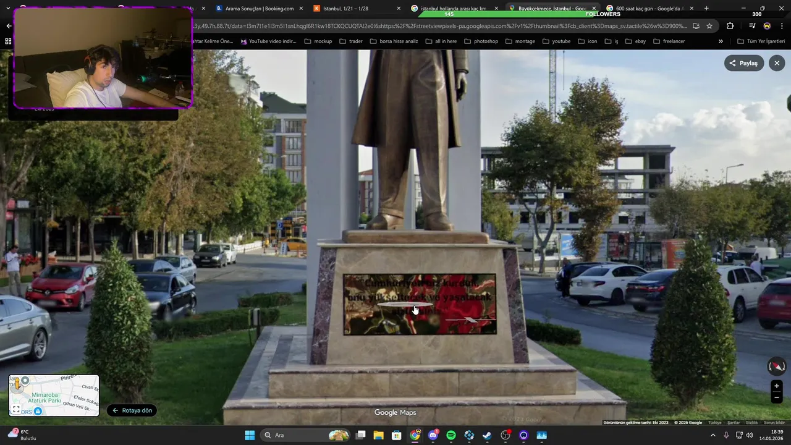
Task: Open a new browser tab
Action: (x=706, y=9)
